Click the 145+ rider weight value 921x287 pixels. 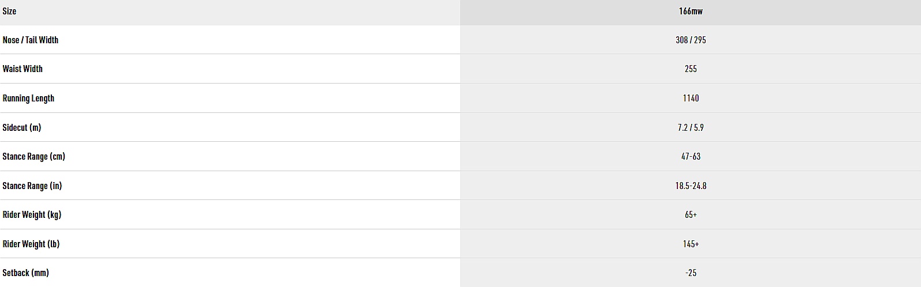(x=691, y=244)
